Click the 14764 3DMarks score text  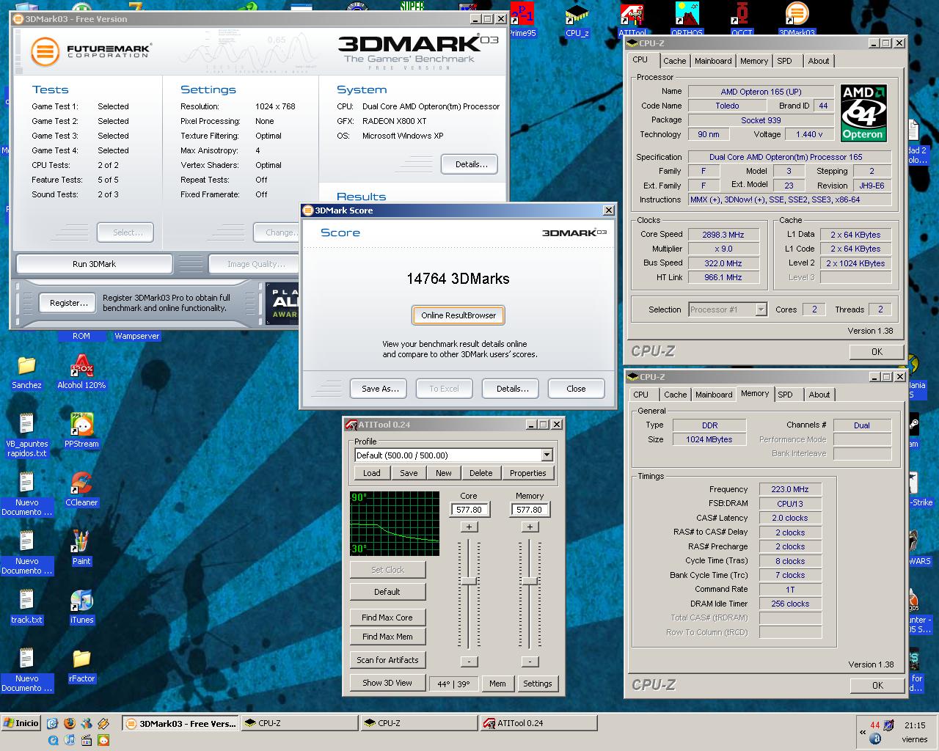[x=458, y=279]
